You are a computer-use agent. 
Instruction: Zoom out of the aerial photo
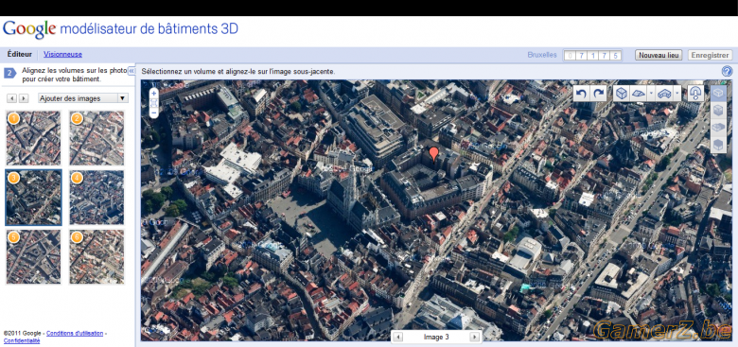click(154, 113)
